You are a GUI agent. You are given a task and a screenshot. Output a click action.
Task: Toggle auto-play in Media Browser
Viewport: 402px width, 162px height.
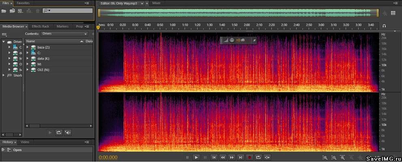pyautogui.click(x=68, y=132)
